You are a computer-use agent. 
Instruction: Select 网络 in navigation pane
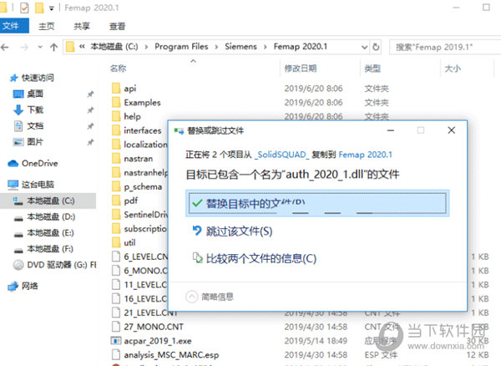click(x=29, y=286)
